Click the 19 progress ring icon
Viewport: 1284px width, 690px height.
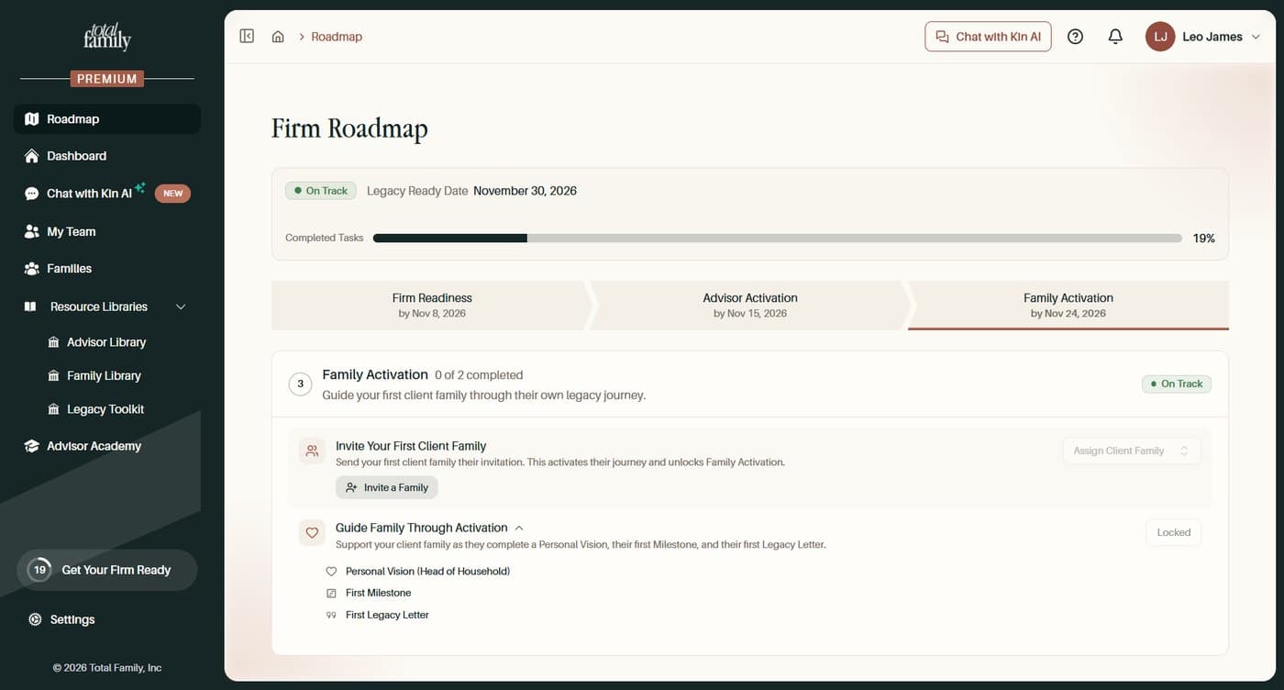tap(39, 570)
